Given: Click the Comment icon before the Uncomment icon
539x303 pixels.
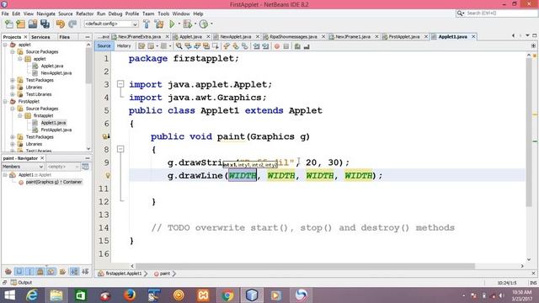Looking at the screenshot, I should coord(297,46).
